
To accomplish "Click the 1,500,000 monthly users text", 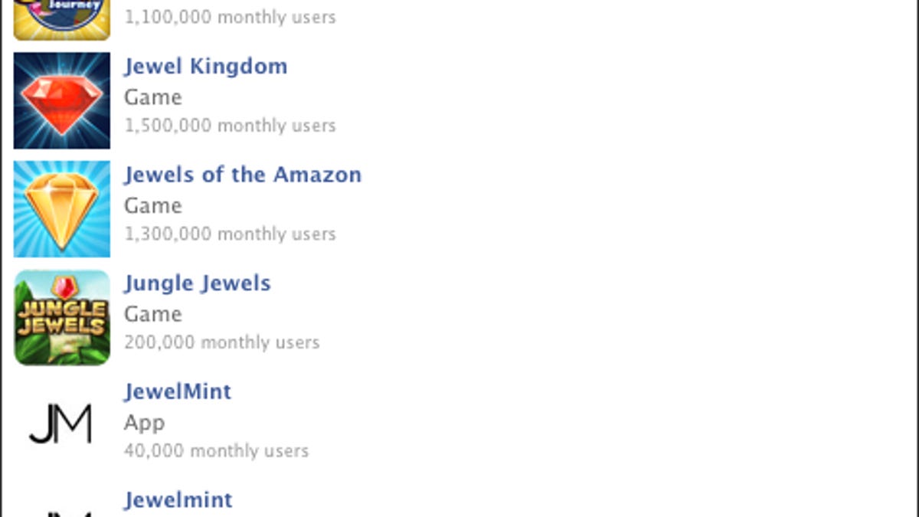I will (230, 126).
